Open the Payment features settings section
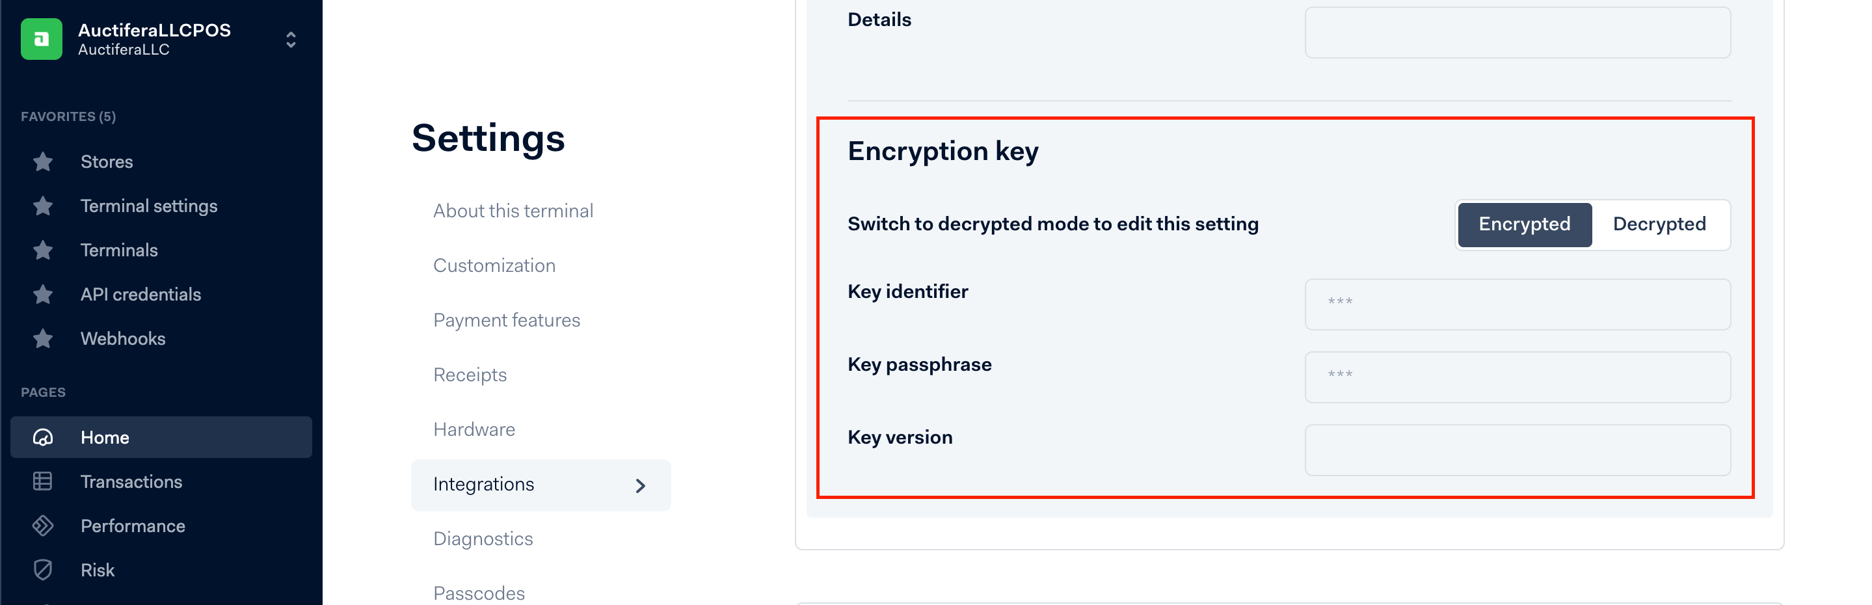The image size is (1872, 605). click(x=507, y=321)
